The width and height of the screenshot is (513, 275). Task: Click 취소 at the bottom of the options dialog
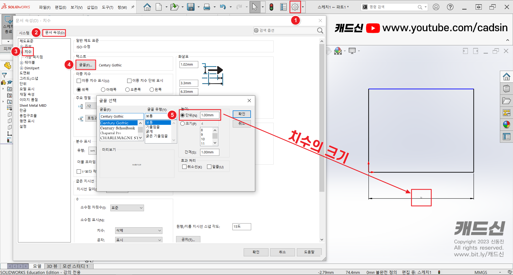(282, 252)
